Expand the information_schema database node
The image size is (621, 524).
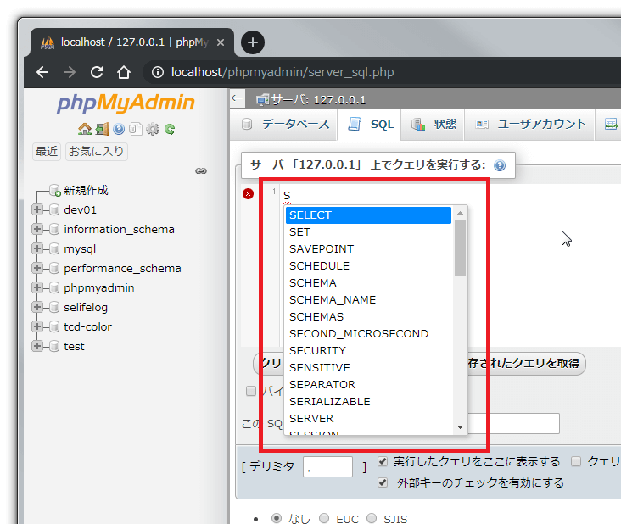pyautogui.click(x=37, y=229)
